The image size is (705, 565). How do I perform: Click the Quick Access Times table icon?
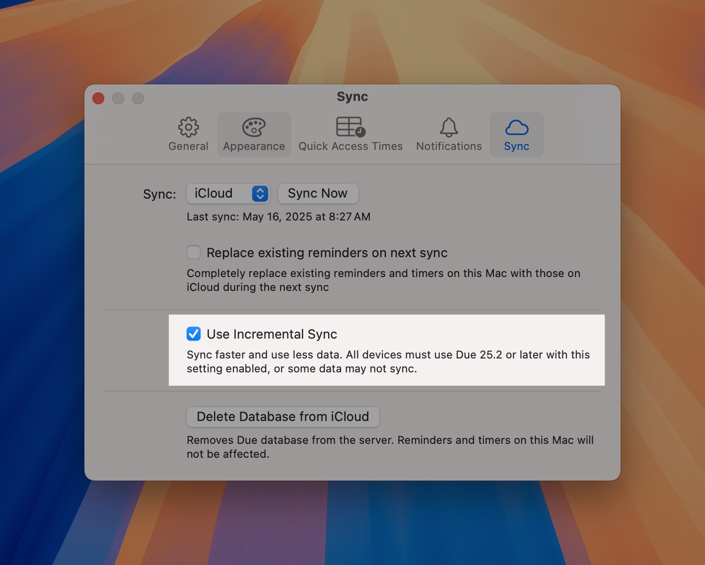coord(351,127)
